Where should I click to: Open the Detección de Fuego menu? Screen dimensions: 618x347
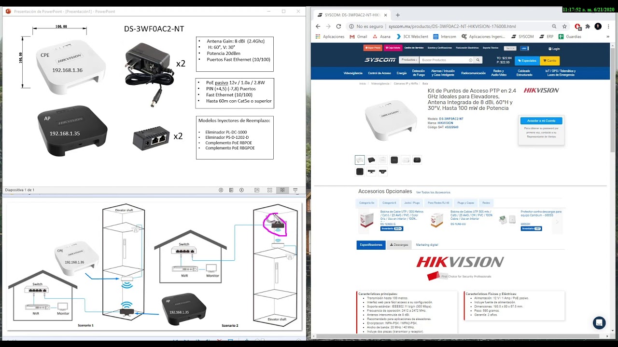coord(419,73)
